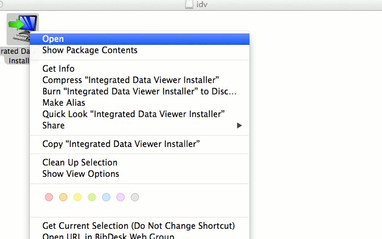
Task: Copy "Integrated Data Viewer Installer" entry
Action: 121,144
